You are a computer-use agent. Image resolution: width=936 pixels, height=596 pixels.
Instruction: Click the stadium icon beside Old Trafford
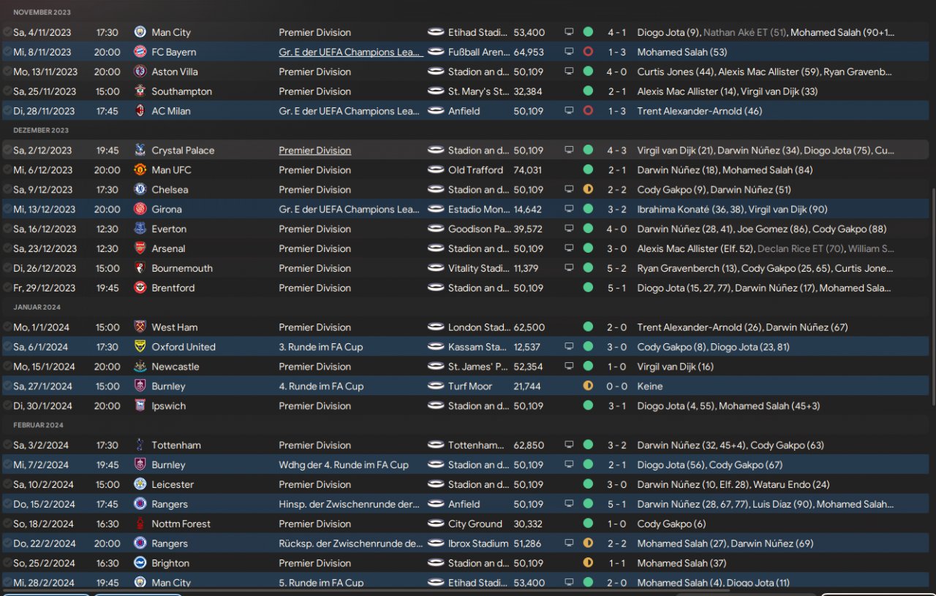pos(436,170)
